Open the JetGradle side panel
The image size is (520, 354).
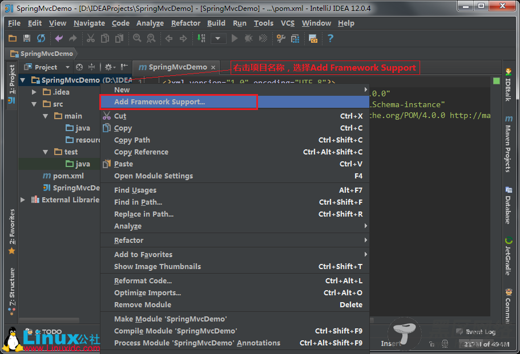pos(509,257)
